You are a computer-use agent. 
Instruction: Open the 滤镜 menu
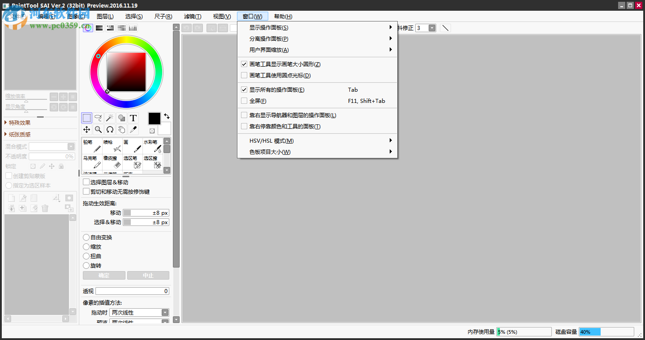point(193,16)
